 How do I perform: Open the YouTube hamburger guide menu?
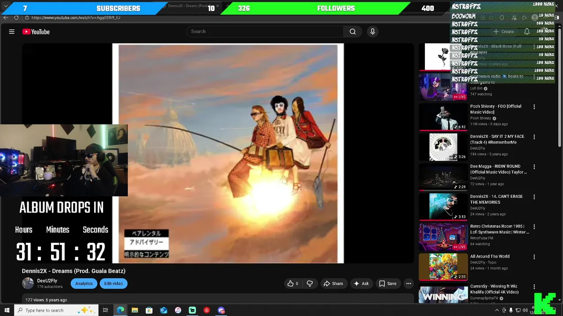click(12, 32)
